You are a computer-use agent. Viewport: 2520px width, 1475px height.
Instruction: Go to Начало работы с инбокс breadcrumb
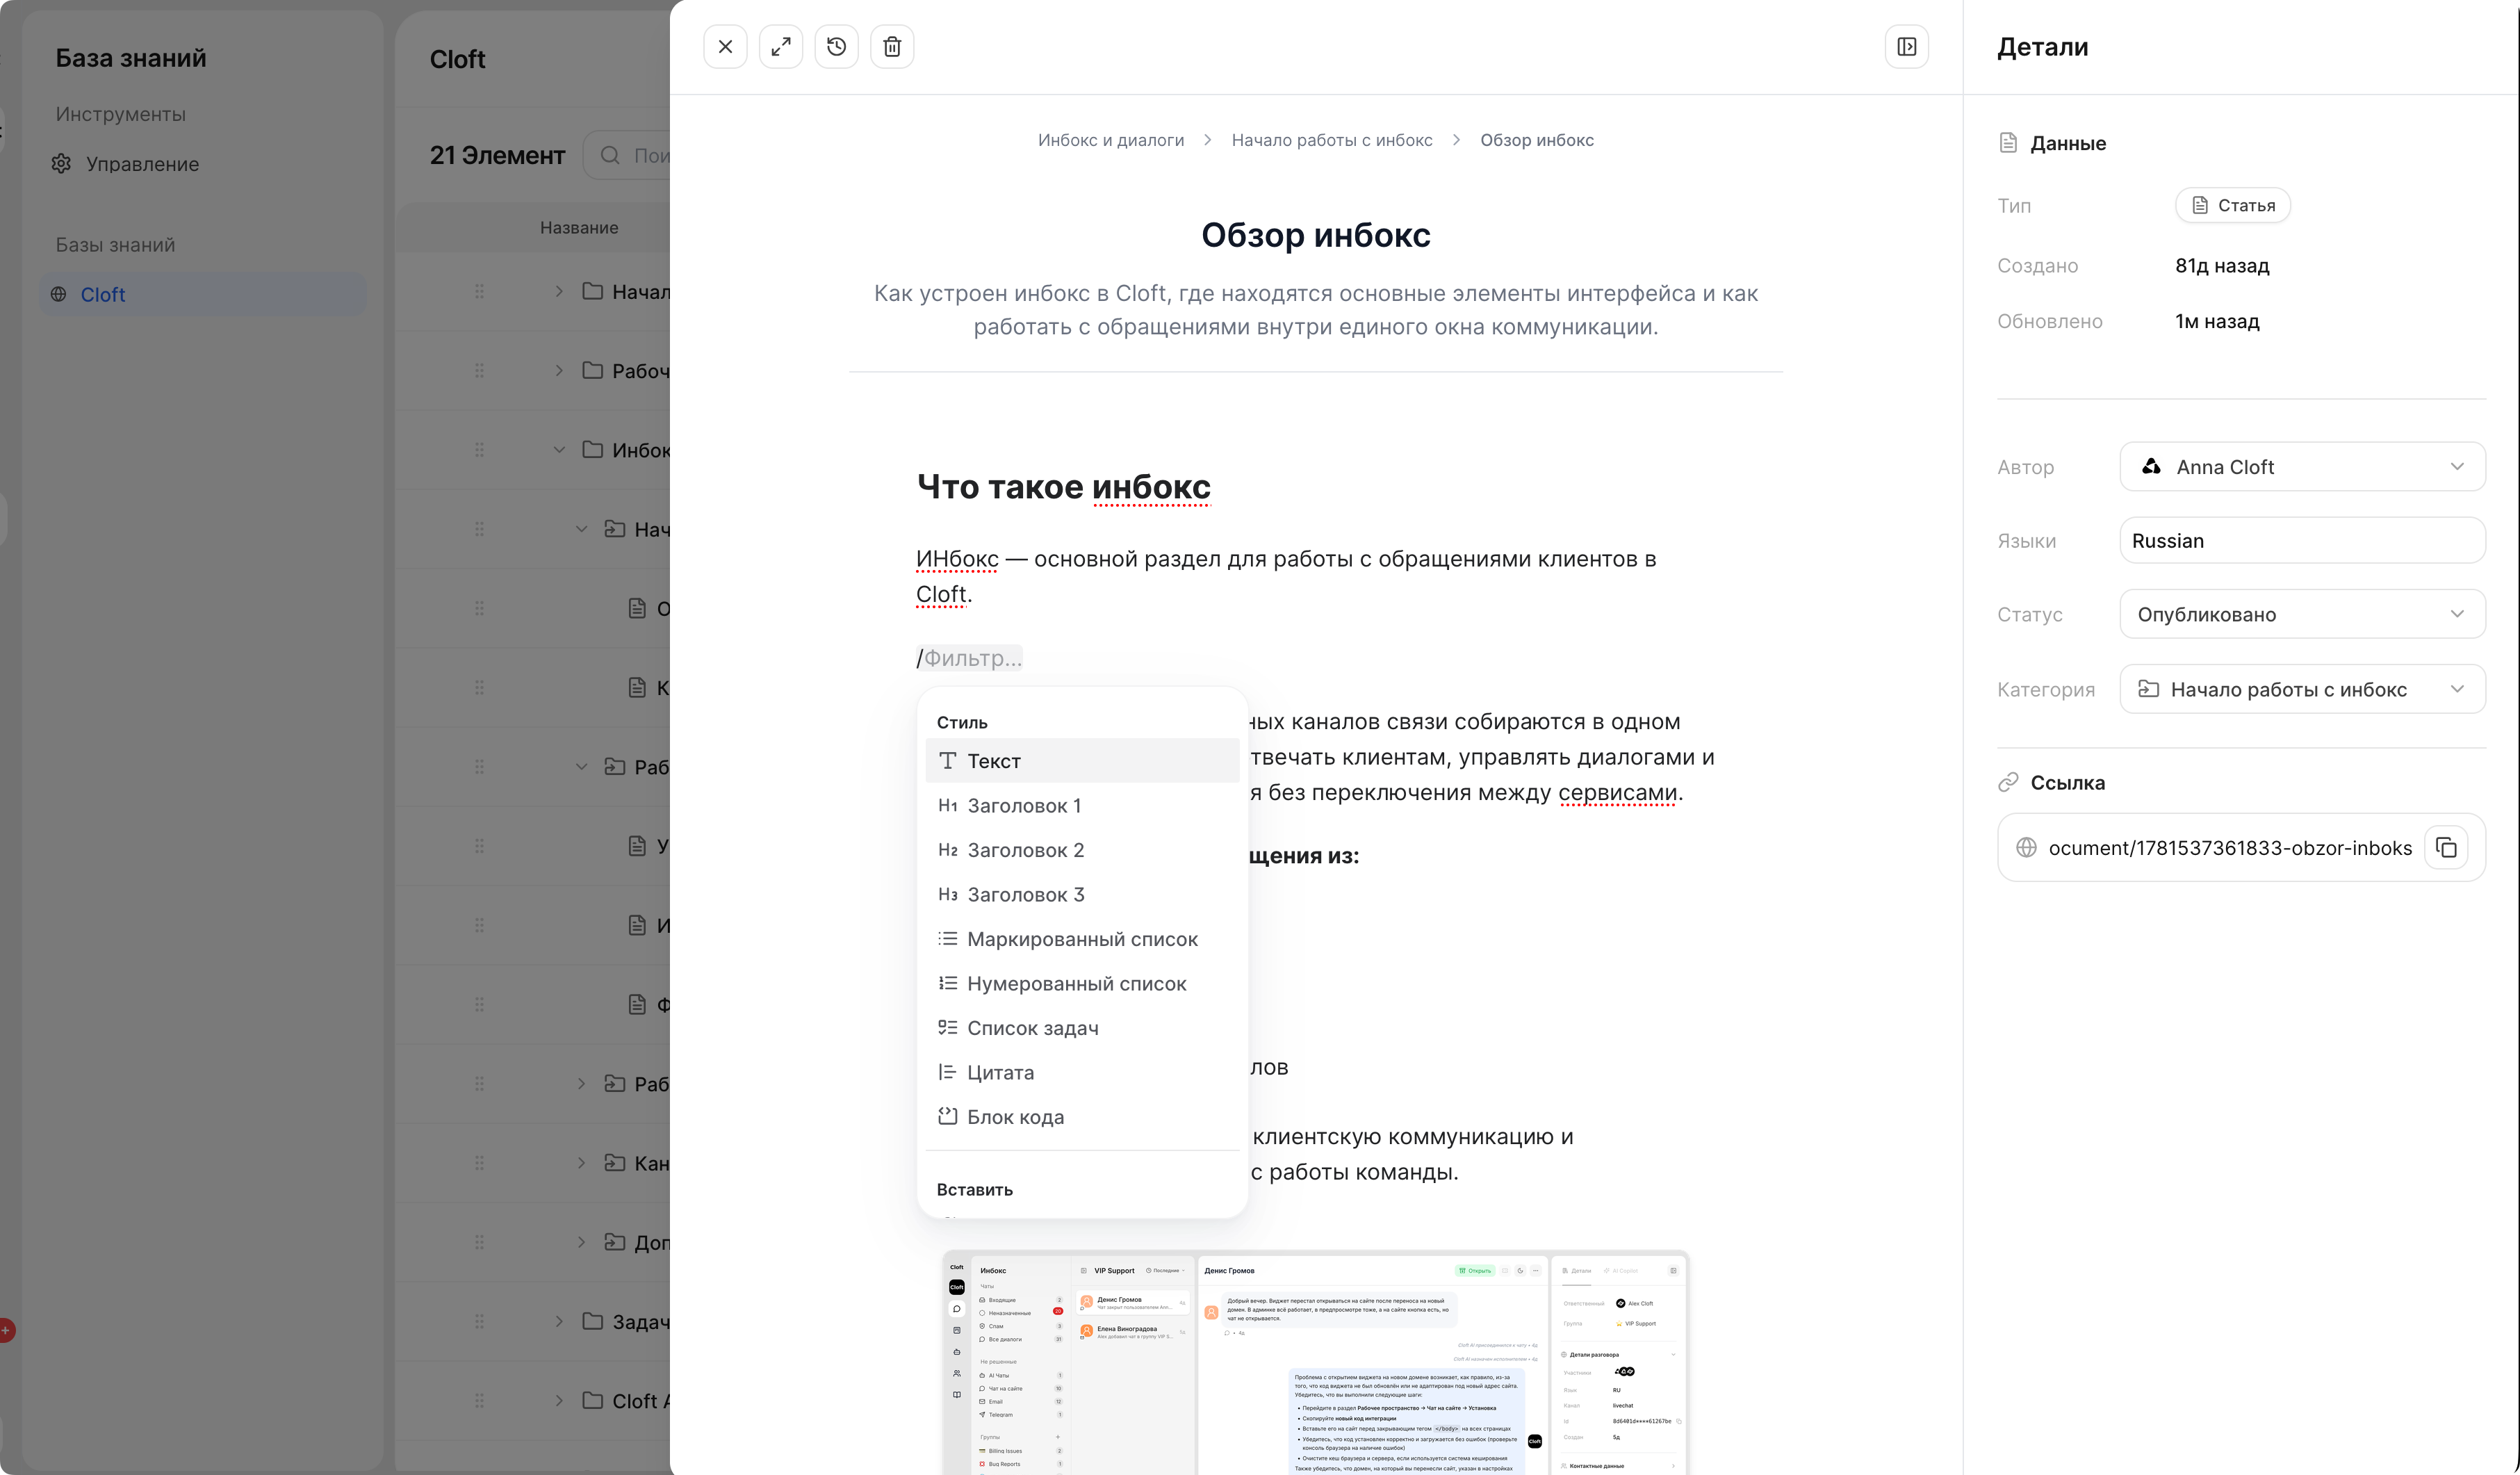(1331, 140)
